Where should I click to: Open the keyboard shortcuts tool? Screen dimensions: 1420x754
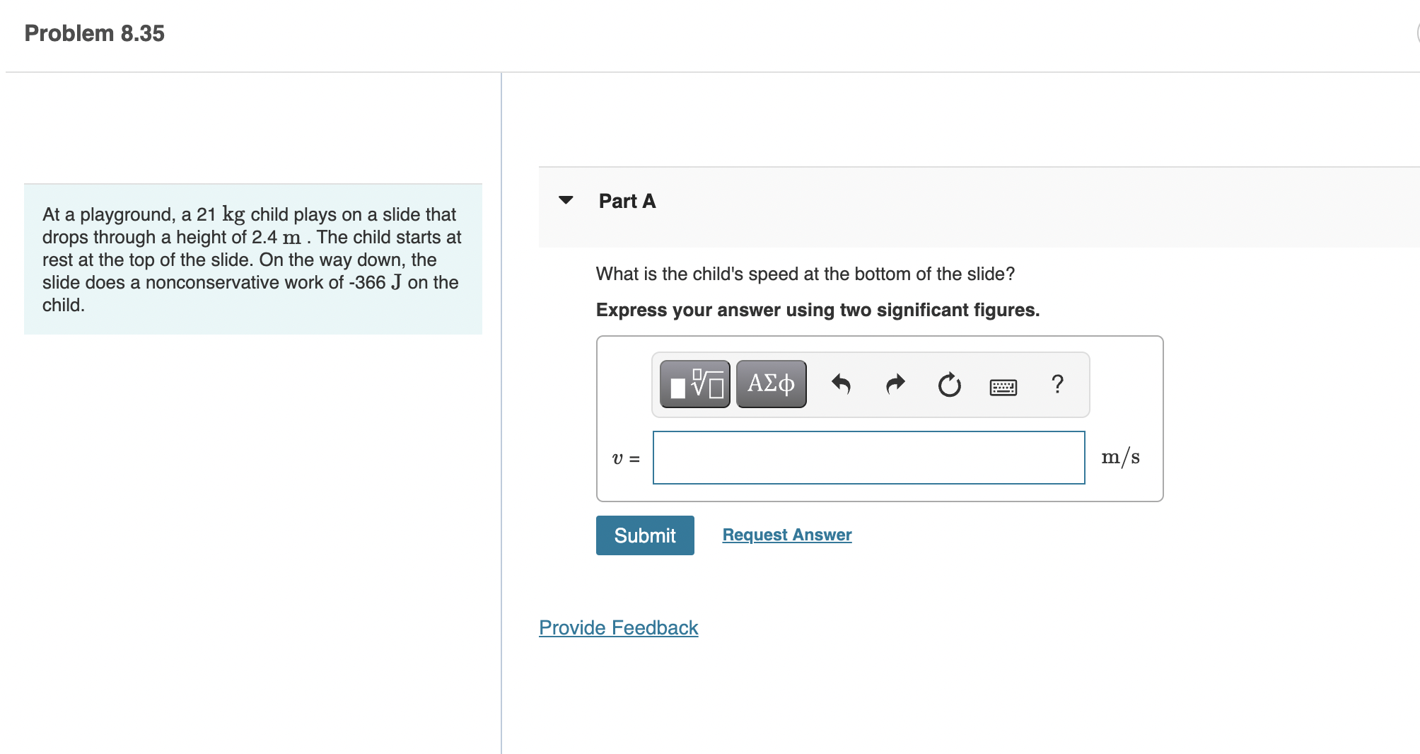(x=1003, y=386)
